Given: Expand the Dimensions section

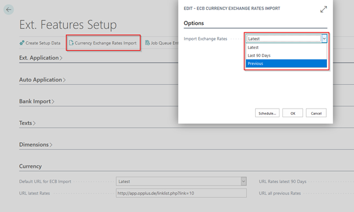Looking at the screenshot, I should (x=36, y=144).
